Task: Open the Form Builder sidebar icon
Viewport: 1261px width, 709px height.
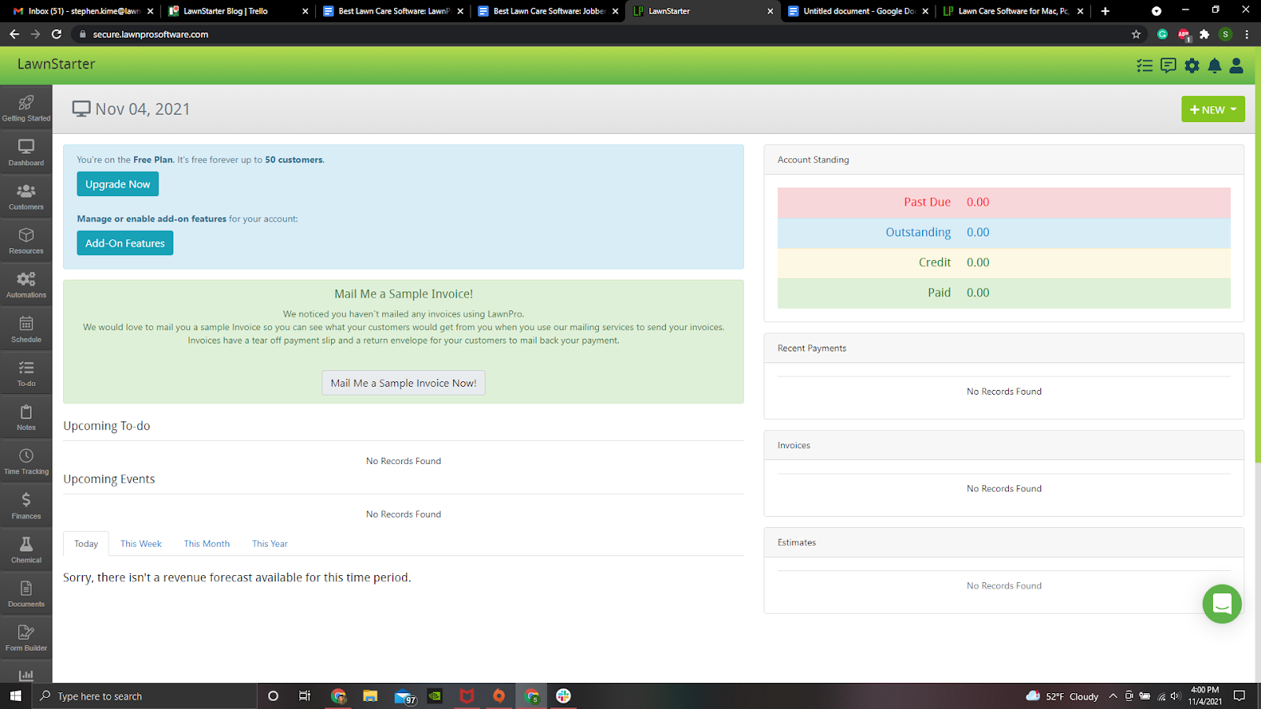Action: pyautogui.click(x=26, y=633)
